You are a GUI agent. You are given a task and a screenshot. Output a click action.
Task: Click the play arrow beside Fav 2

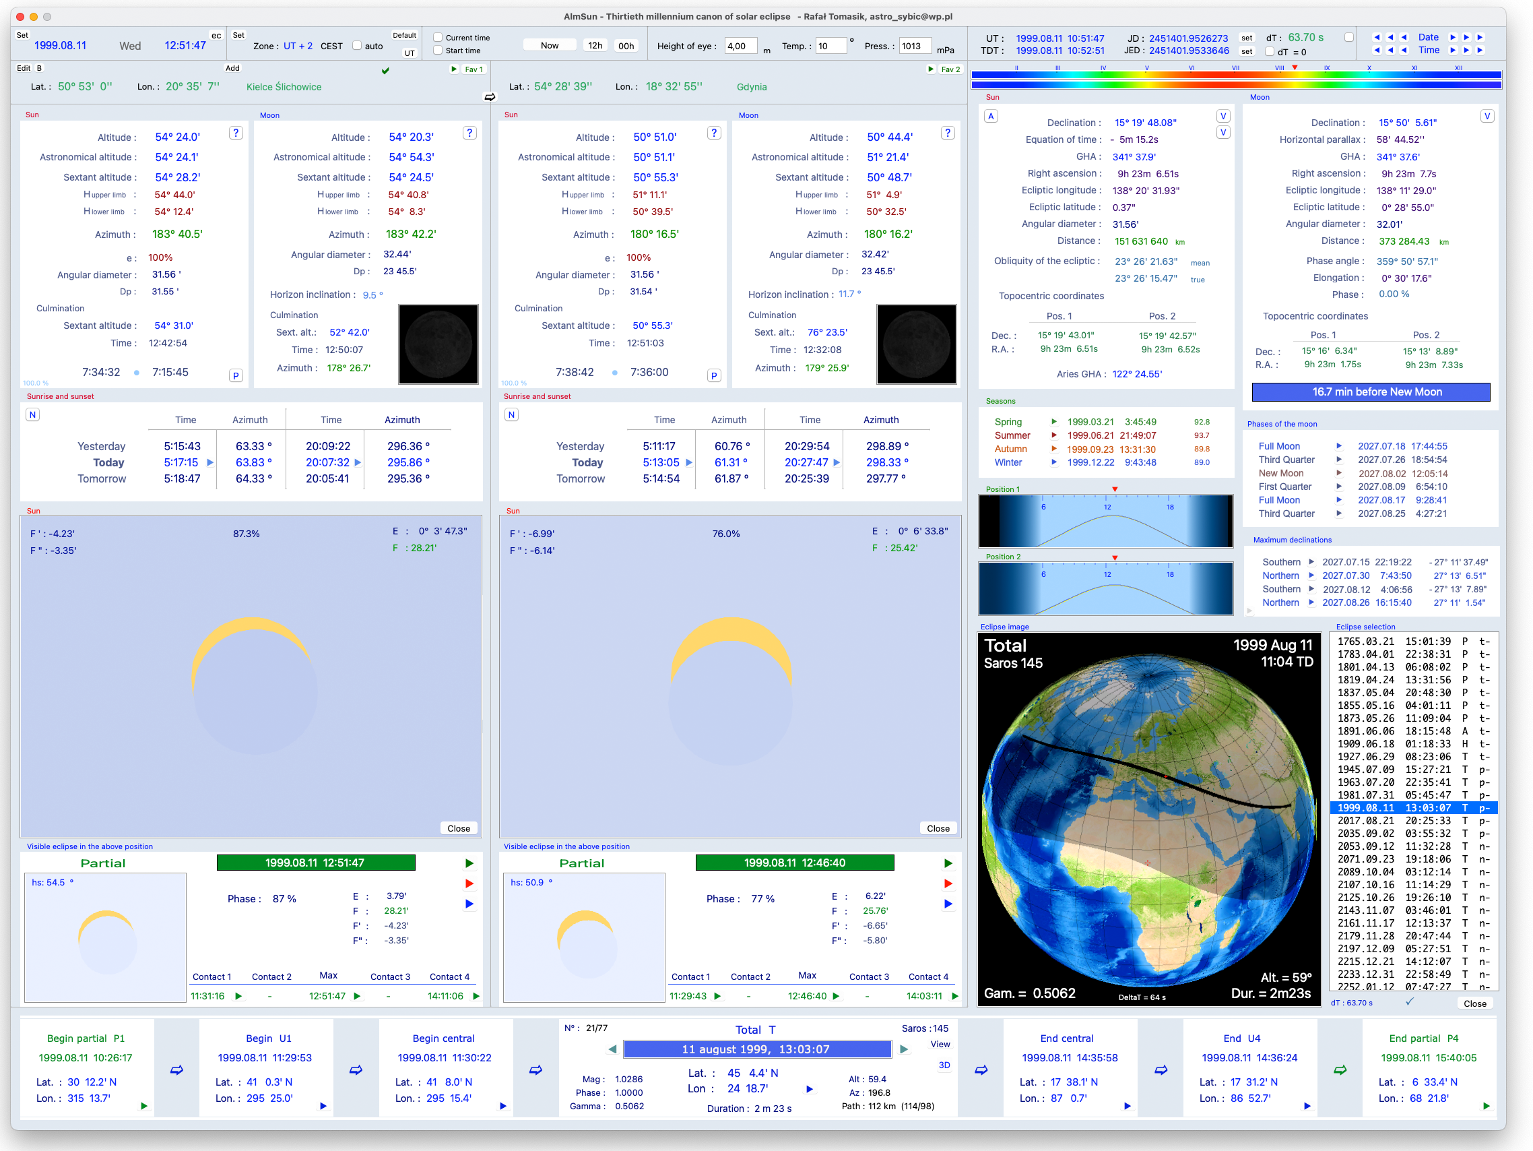pyautogui.click(x=931, y=69)
